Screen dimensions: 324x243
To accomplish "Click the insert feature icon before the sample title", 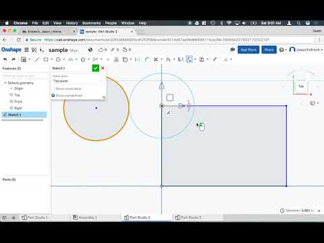I will click(x=42, y=50).
